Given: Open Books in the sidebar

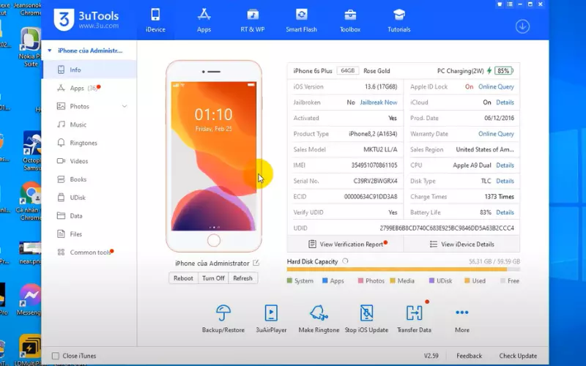Looking at the screenshot, I should pyautogui.click(x=89, y=179).
